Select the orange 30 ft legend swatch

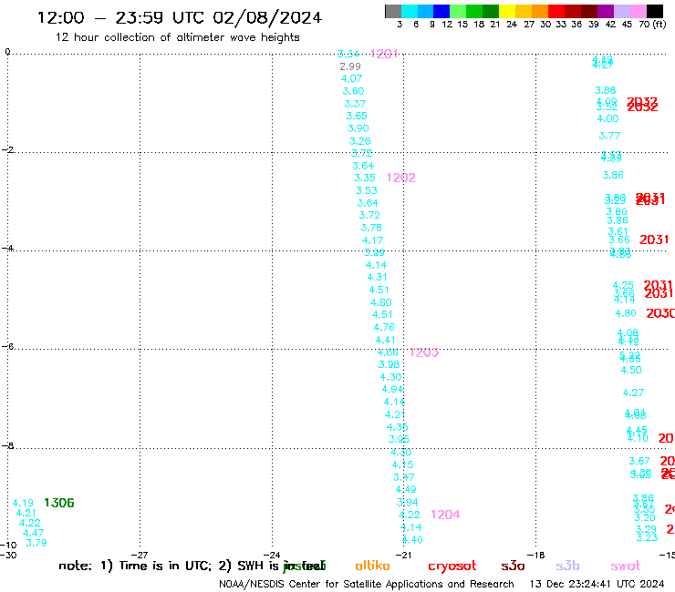point(540,11)
